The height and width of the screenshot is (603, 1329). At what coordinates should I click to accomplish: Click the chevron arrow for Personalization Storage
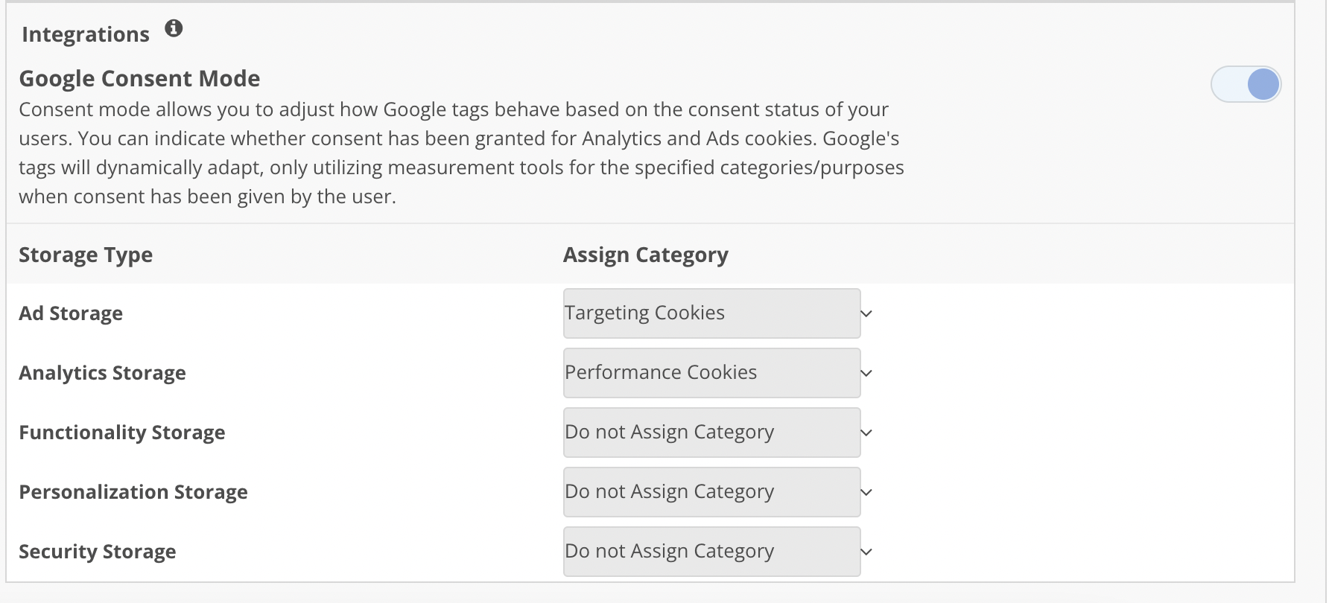866,492
